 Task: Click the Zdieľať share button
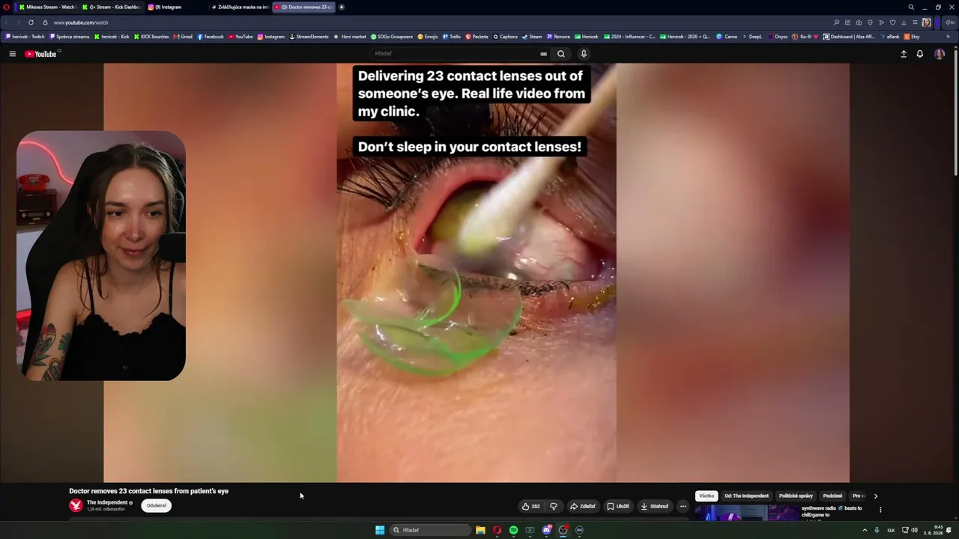pyautogui.click(x=583, y=506)
